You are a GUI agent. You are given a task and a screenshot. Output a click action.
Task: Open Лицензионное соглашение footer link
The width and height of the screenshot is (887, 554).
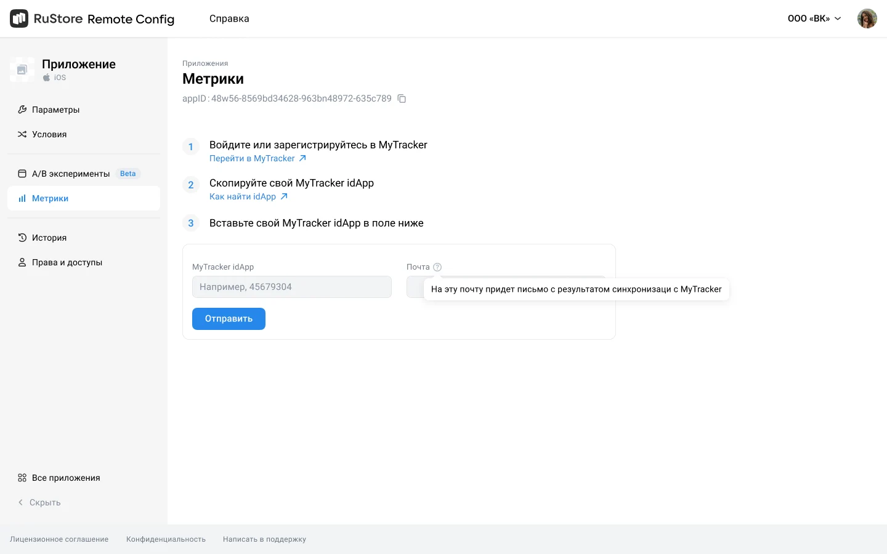coord(59,539)
